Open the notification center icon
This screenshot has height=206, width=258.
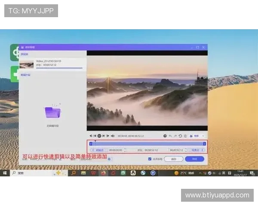pos(252,173)
